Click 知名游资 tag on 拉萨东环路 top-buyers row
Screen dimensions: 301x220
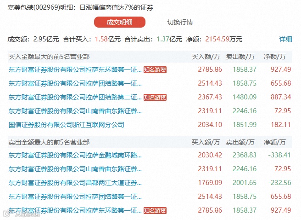[x=155, y=69]
